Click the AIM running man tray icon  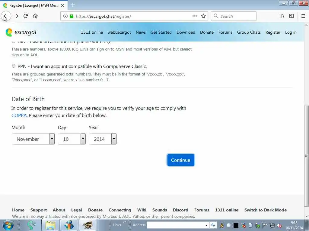pos(222,225)
